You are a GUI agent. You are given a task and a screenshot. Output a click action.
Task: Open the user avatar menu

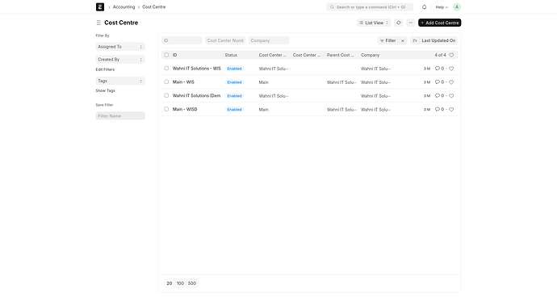(457, 7)
